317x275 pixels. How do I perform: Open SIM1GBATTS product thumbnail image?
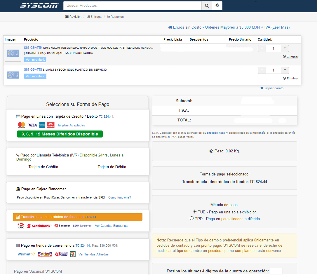point(13,75)
